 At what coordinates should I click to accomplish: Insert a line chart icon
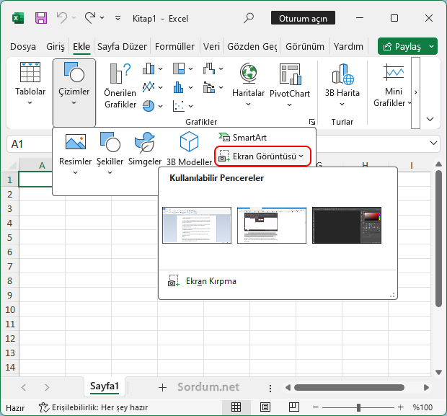click(149, 87)
